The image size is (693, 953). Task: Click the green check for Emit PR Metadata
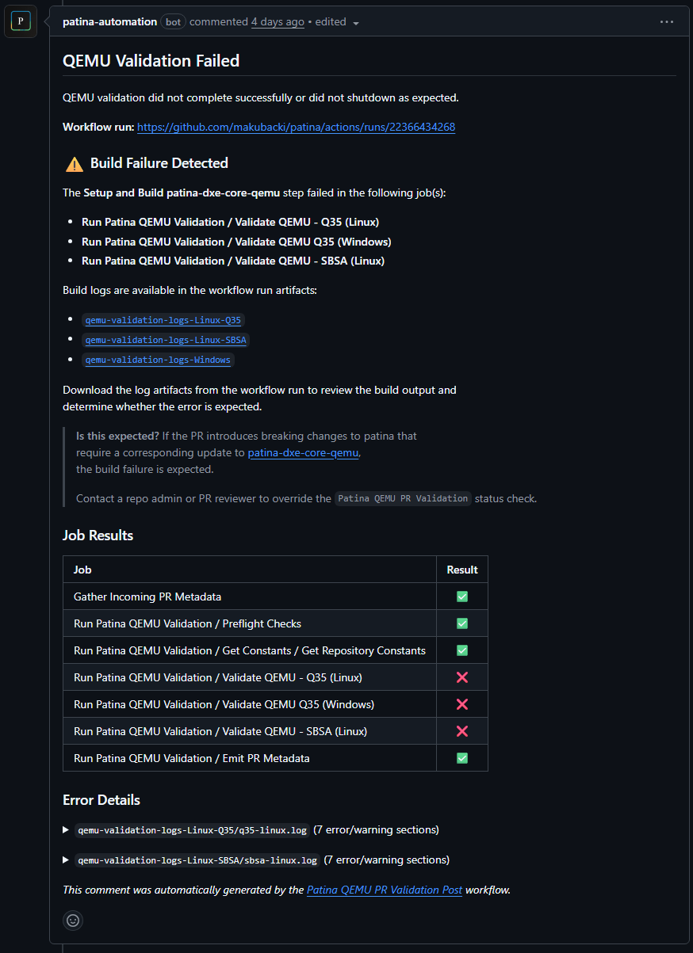[461, 757]
